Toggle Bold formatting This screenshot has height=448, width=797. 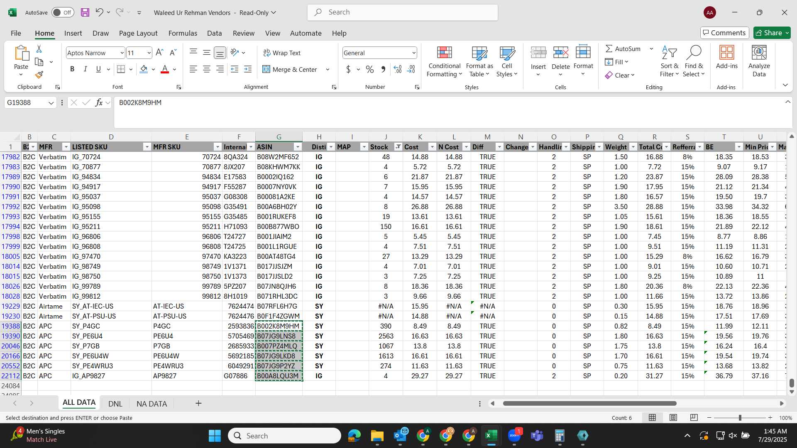pos(72,69)
